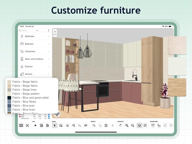Open the Kitchen category

(35, 74)
